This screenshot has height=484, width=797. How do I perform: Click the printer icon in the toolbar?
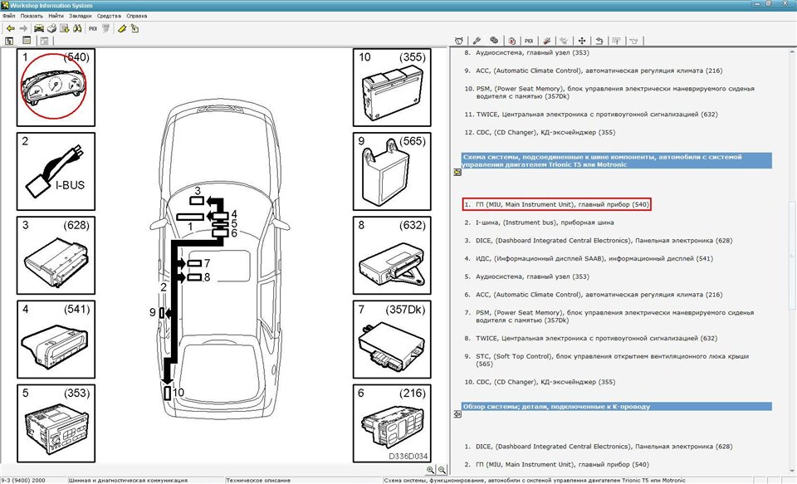51,28
